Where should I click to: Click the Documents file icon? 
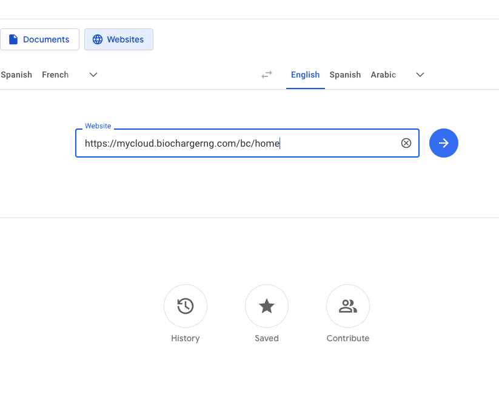pyautogui.click(x=13, y=39)
